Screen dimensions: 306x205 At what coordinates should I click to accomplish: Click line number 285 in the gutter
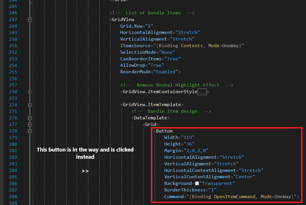[x=13, y=177]
